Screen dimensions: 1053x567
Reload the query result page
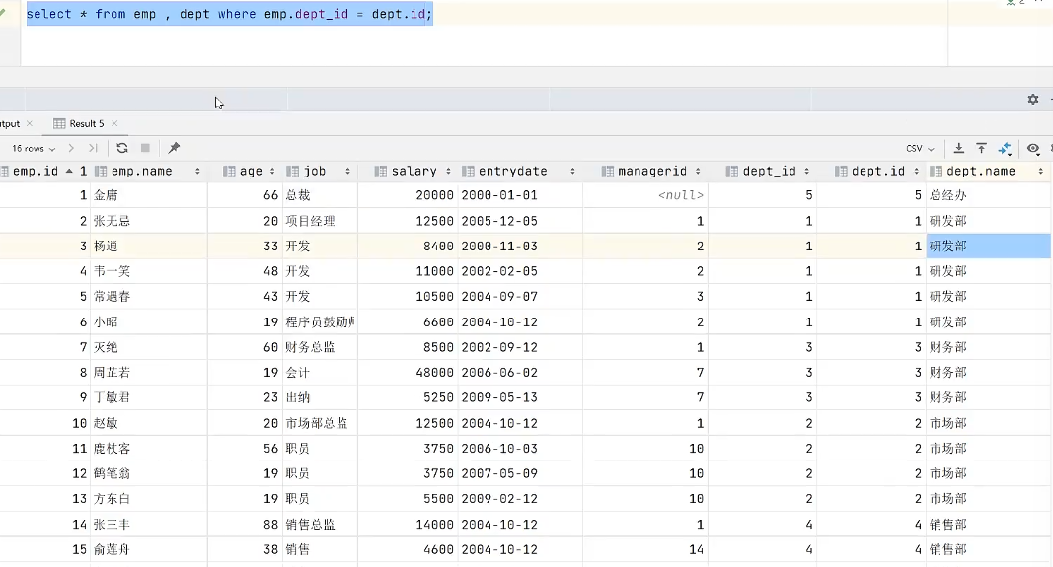[x=121, y=148]
